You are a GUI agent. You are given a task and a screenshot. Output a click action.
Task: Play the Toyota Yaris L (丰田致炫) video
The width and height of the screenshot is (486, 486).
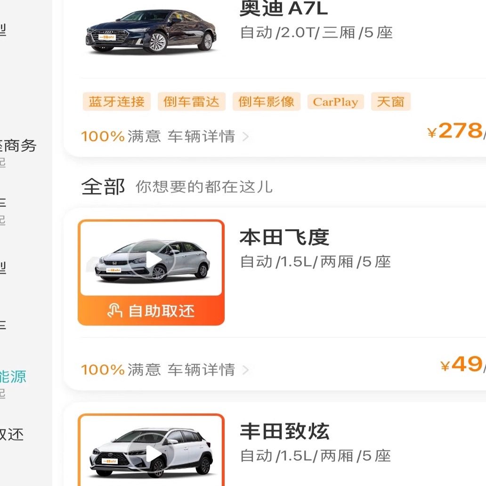(152, 454)
